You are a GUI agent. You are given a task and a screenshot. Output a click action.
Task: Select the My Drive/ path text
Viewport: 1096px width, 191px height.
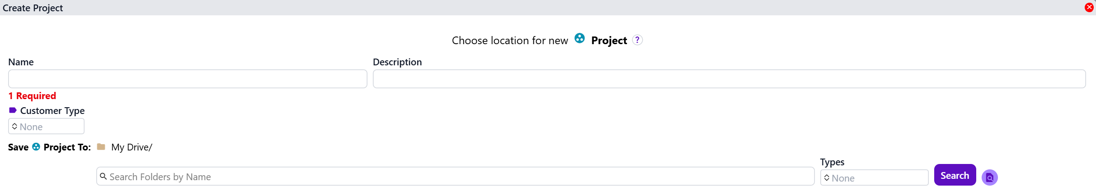[x=132, y=147]
